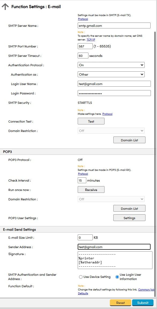The height and width of the screenshot is (309, 157).
Task: Select Use Login User Information radio
Action: [x=117, y=277]
